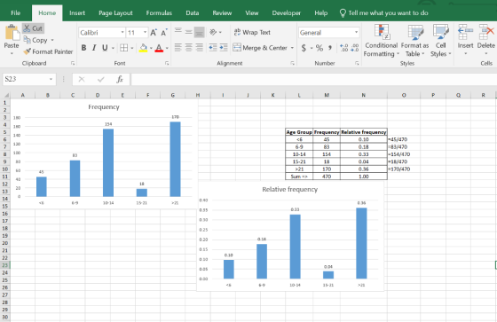Viewport: 497px width, 322px height.
Task: Click the Cut scissors icon
Action: [x=27, y=28]
